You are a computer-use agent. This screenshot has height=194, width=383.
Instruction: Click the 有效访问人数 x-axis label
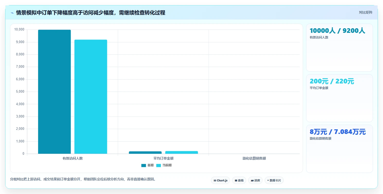(73, 158)
